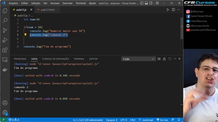Show errors and warnings count in status bar
The height and width of the screenshot is (122, 218).
pos(14,120)
